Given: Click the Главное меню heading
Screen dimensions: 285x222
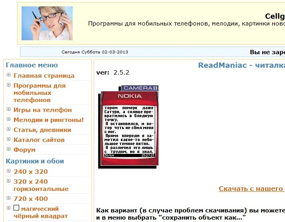Looking at the screenshot, I should point(32,65).
